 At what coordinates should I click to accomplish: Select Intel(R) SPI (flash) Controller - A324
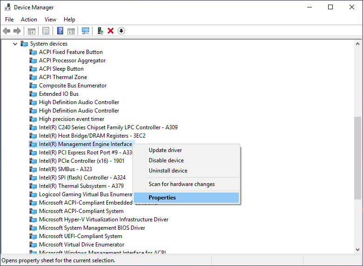pyautogui.click(x=82, y=178)
